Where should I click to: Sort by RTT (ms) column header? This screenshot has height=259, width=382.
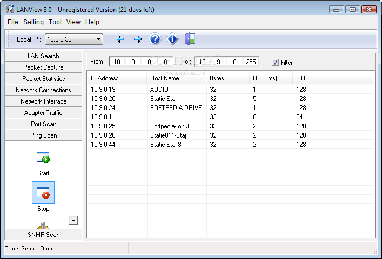pos(271,78)
